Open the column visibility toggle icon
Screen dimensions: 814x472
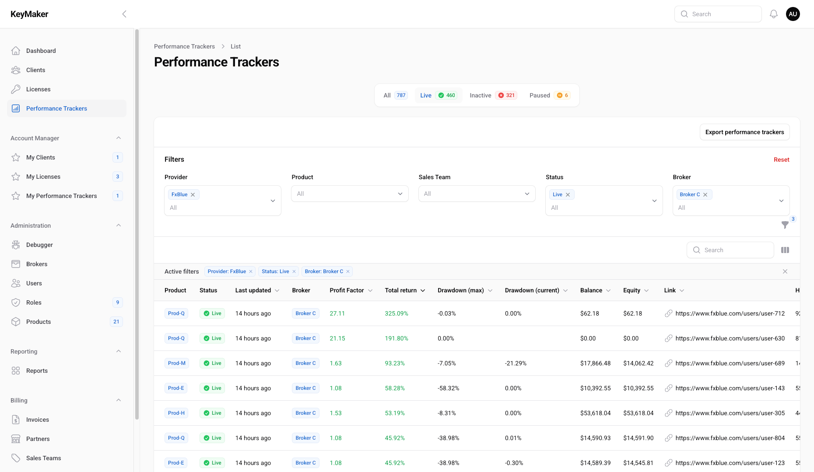pyautogui.click(x=785, y=250)
